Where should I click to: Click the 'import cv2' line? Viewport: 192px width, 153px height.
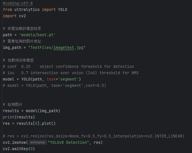[14, 16]
